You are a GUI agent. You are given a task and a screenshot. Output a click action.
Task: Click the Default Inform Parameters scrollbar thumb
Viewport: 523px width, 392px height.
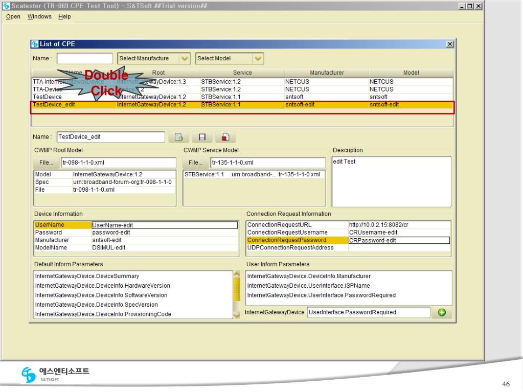coord(237,289)
